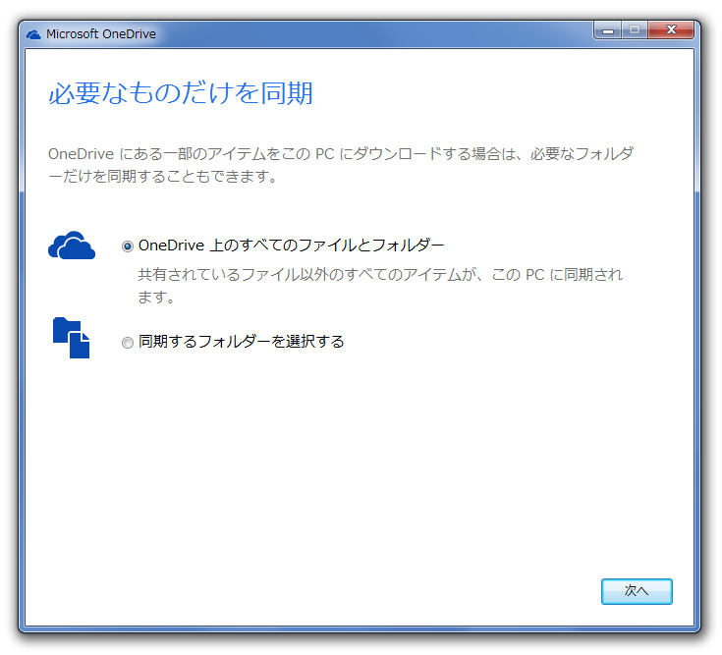
Task: Click the 同期するフォルダーを選択する label text
Action: (x=241, y=342)
